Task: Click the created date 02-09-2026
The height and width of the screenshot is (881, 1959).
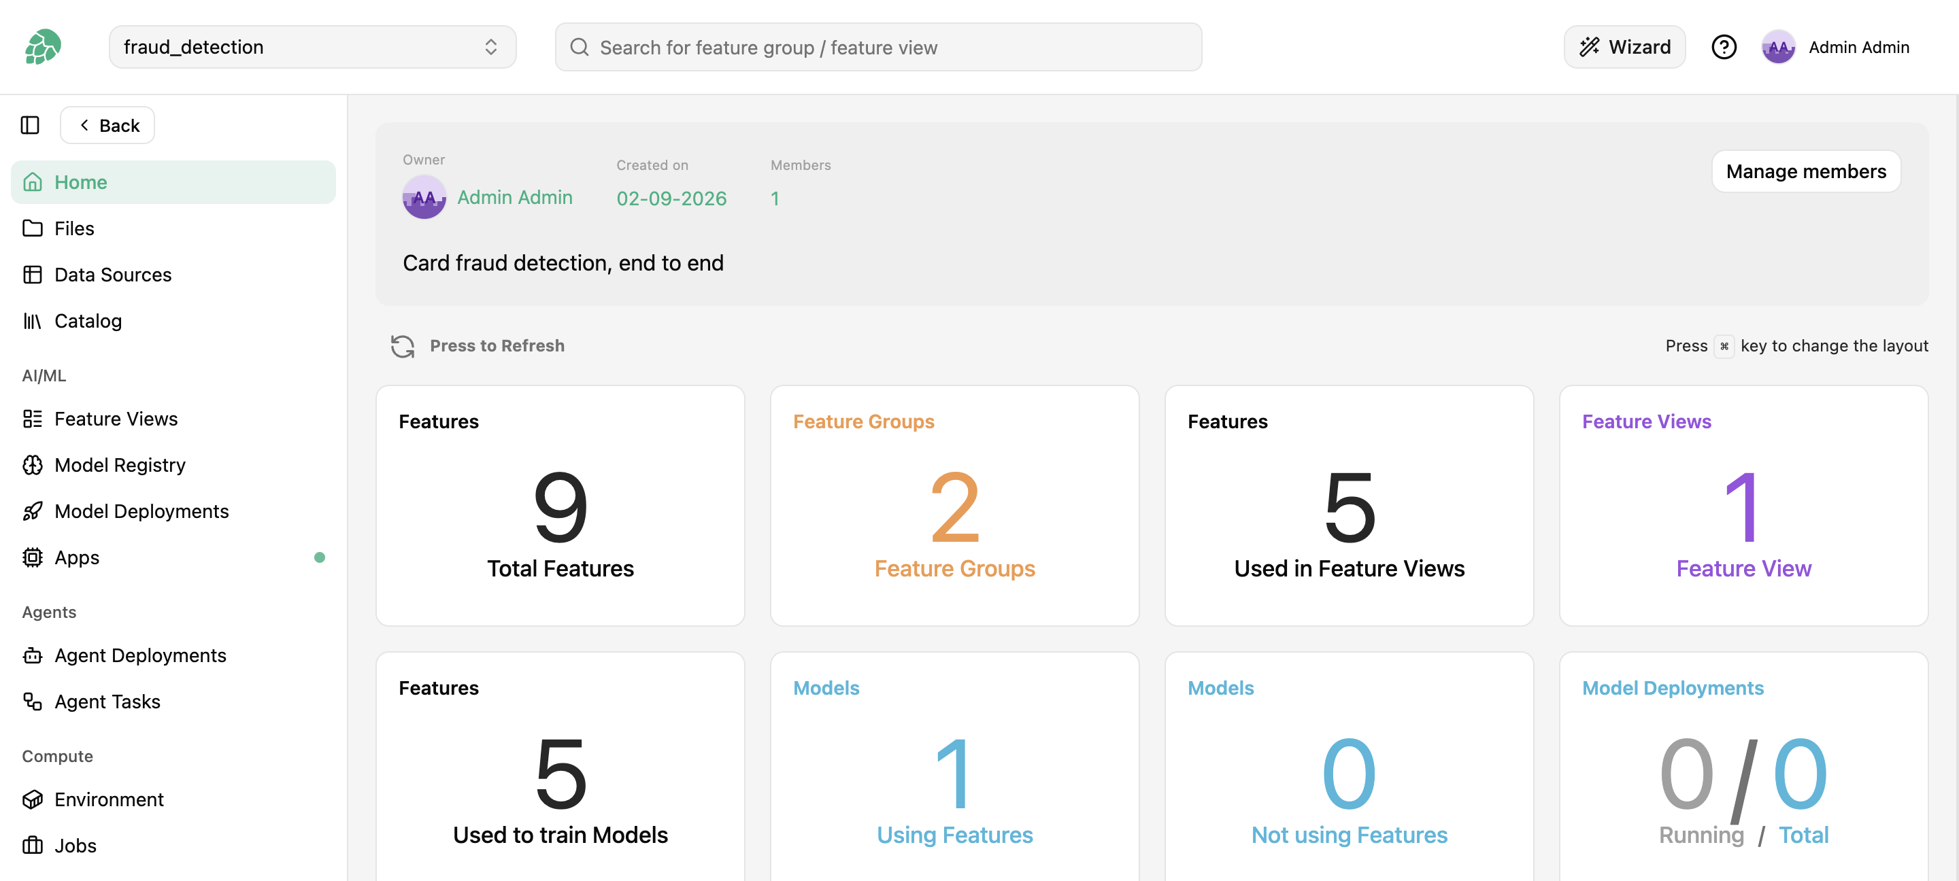Action: click(x=671, y=199)
